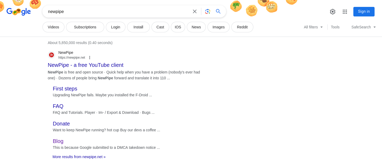Select the Login filter chip
This screenshot has height=165, width=382.
pos(116,27)
